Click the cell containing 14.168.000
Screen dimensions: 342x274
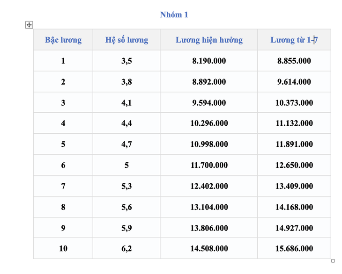pos(294,207)
